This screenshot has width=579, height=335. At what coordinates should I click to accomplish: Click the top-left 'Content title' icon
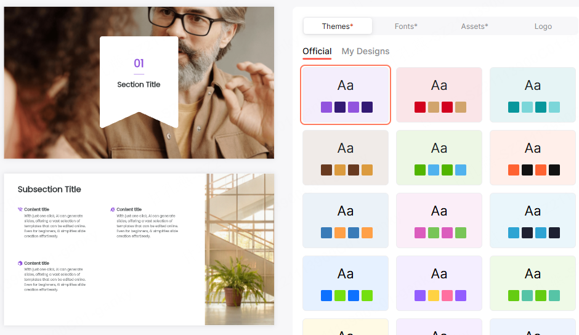coord(20,209)
